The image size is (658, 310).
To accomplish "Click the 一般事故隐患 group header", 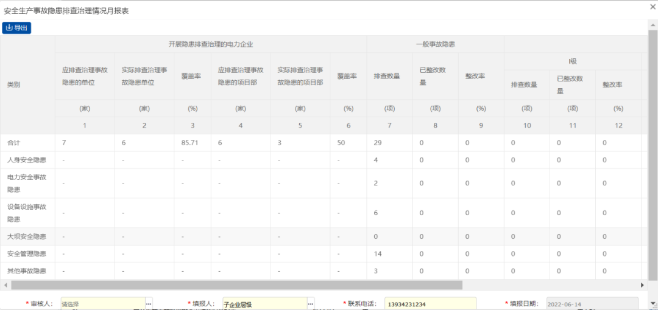I will point(436,44).
